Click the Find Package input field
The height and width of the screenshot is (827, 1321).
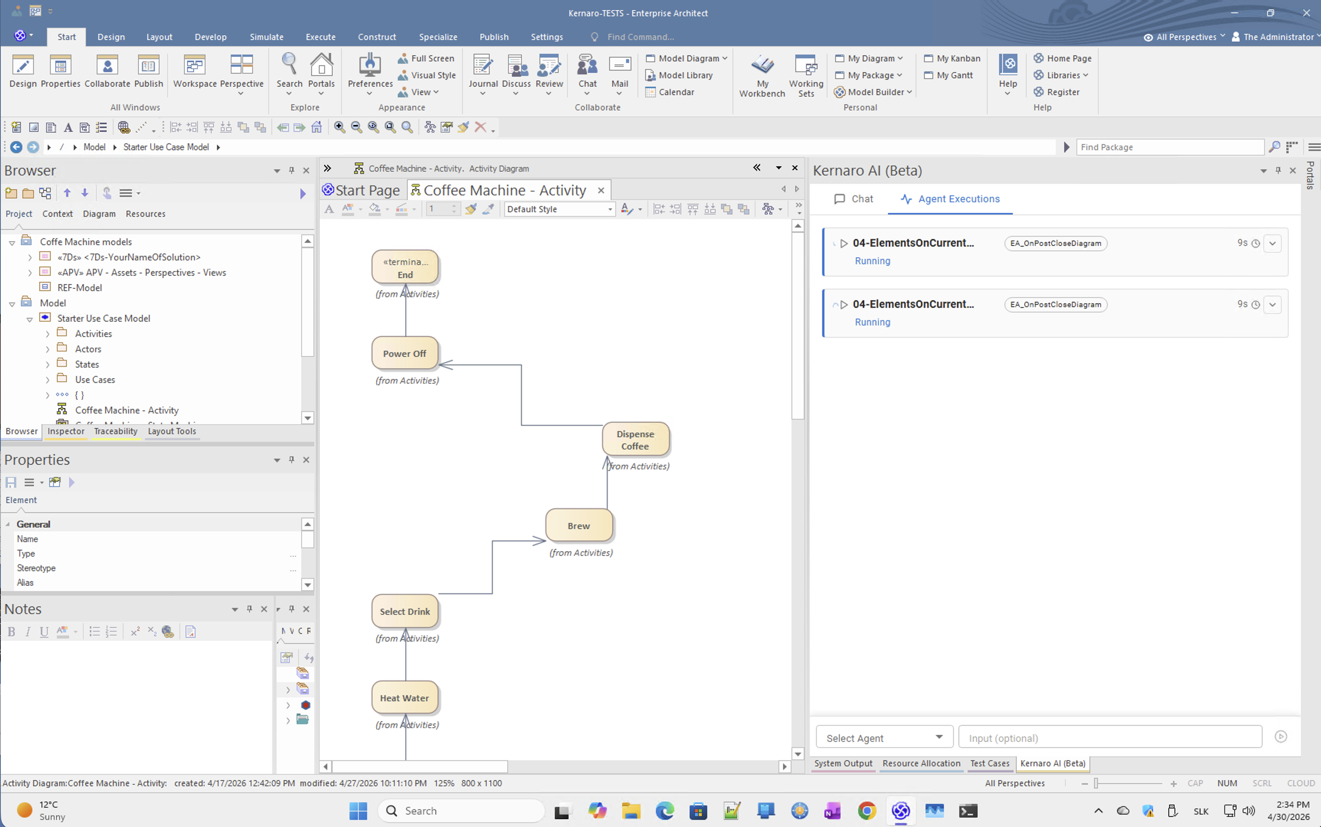coord(1170,147)
